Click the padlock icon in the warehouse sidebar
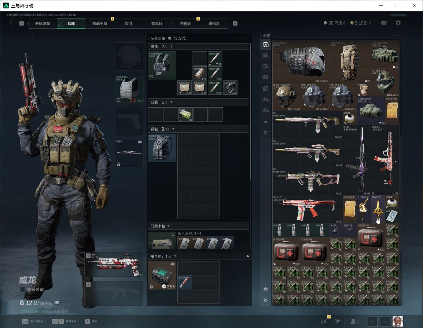This screenshot has width=423, height=328. click(x=265, y=121)
